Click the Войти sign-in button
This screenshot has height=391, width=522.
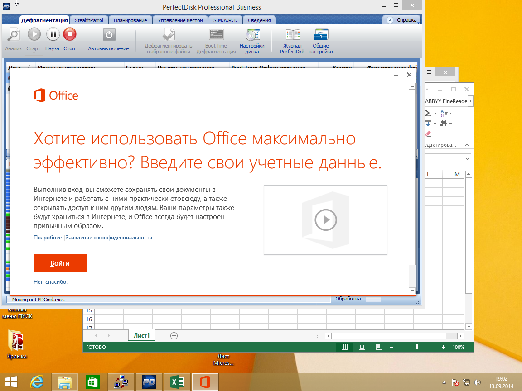tap(60, 263)
